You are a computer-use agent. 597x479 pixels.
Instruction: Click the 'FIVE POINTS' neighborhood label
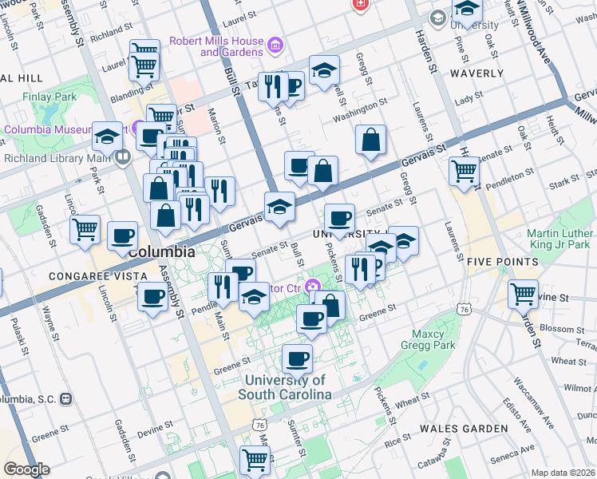pyautogui.click(x=503, y=262)
